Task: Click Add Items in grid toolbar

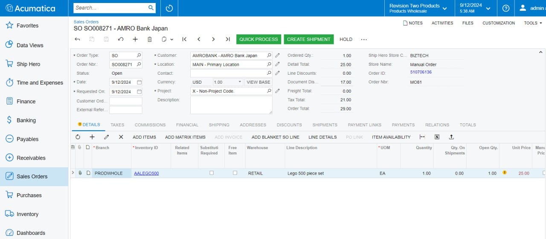Action: pos(144,137)
